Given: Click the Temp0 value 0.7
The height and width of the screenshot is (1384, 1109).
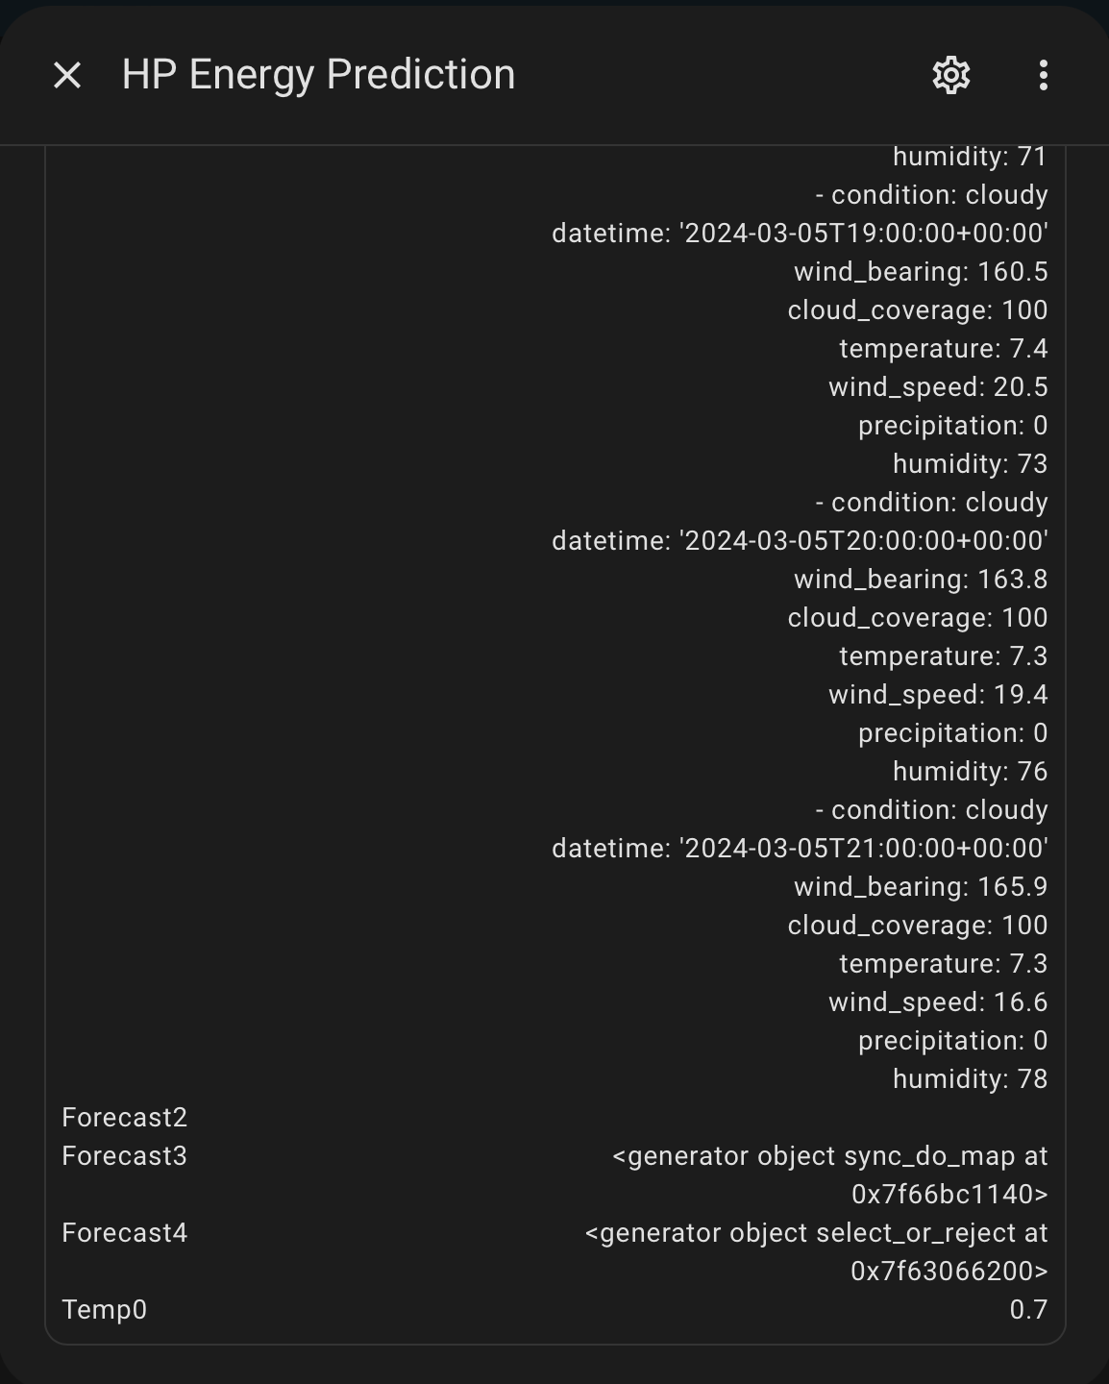Looking at the screenshot, I should [1027, 1309].
